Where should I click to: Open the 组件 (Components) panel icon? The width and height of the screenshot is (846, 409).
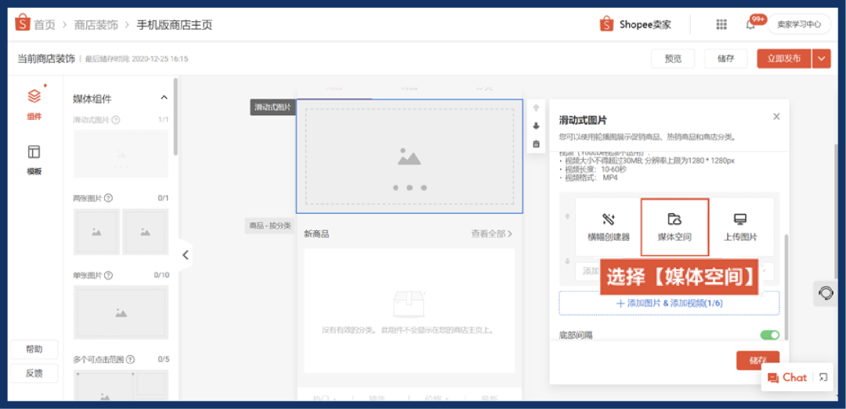(34, 97)
